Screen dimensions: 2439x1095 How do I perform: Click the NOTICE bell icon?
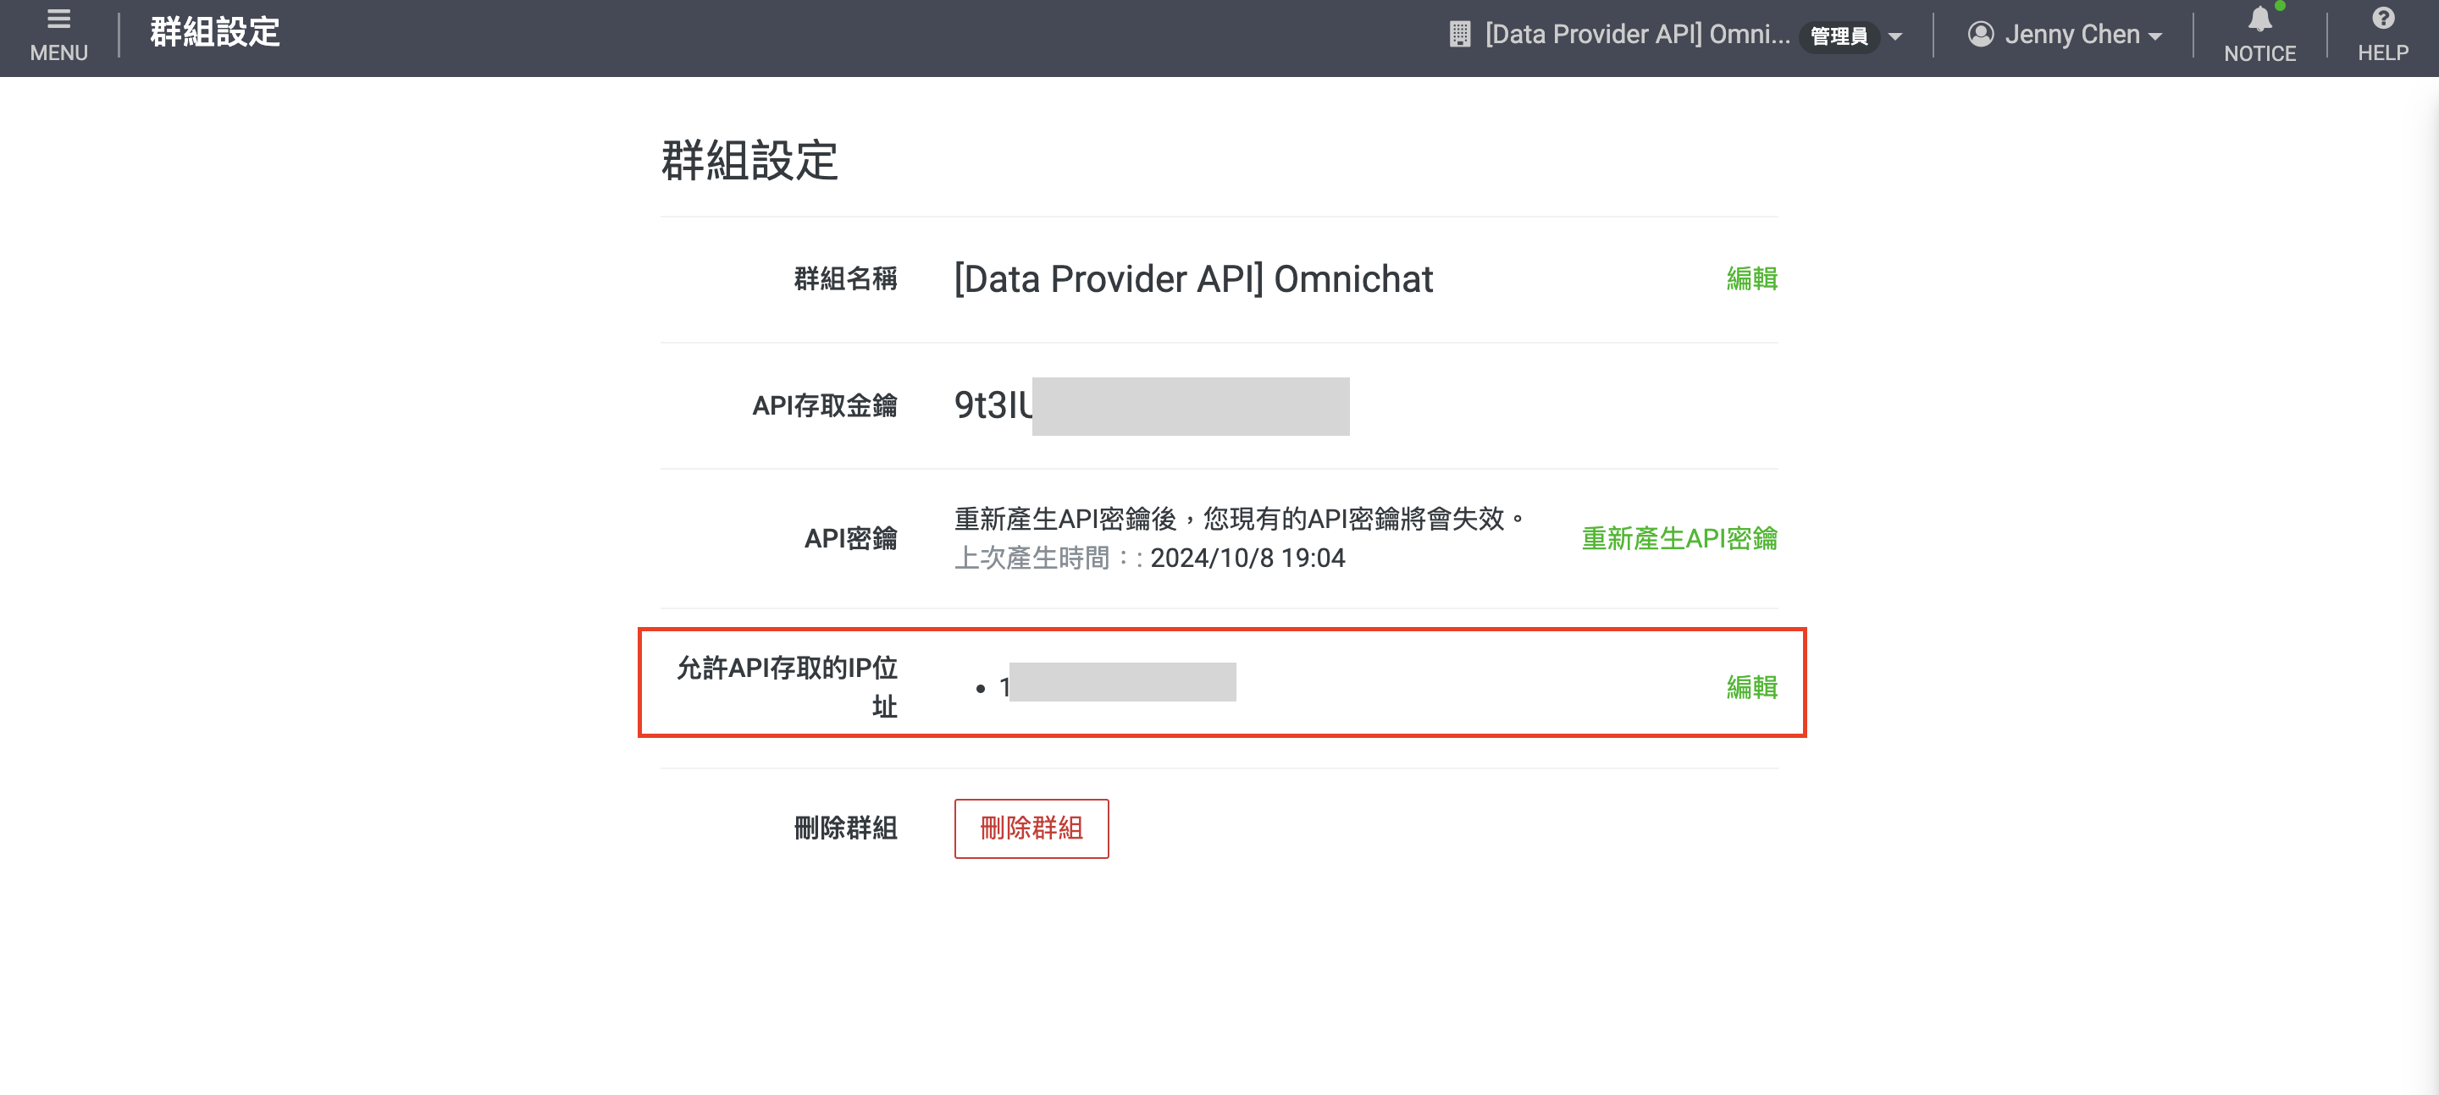2259,19
